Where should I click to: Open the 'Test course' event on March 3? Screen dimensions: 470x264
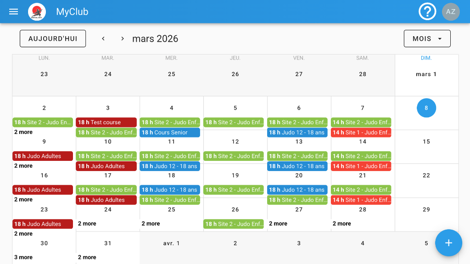pos(106,122)
